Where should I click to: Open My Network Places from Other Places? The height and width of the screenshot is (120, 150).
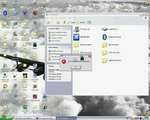(56, 51)
